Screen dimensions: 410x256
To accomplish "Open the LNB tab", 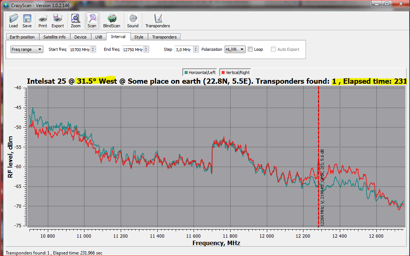I will [99, 37].
